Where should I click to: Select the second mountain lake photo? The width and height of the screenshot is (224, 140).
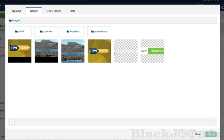click(73, 51)
